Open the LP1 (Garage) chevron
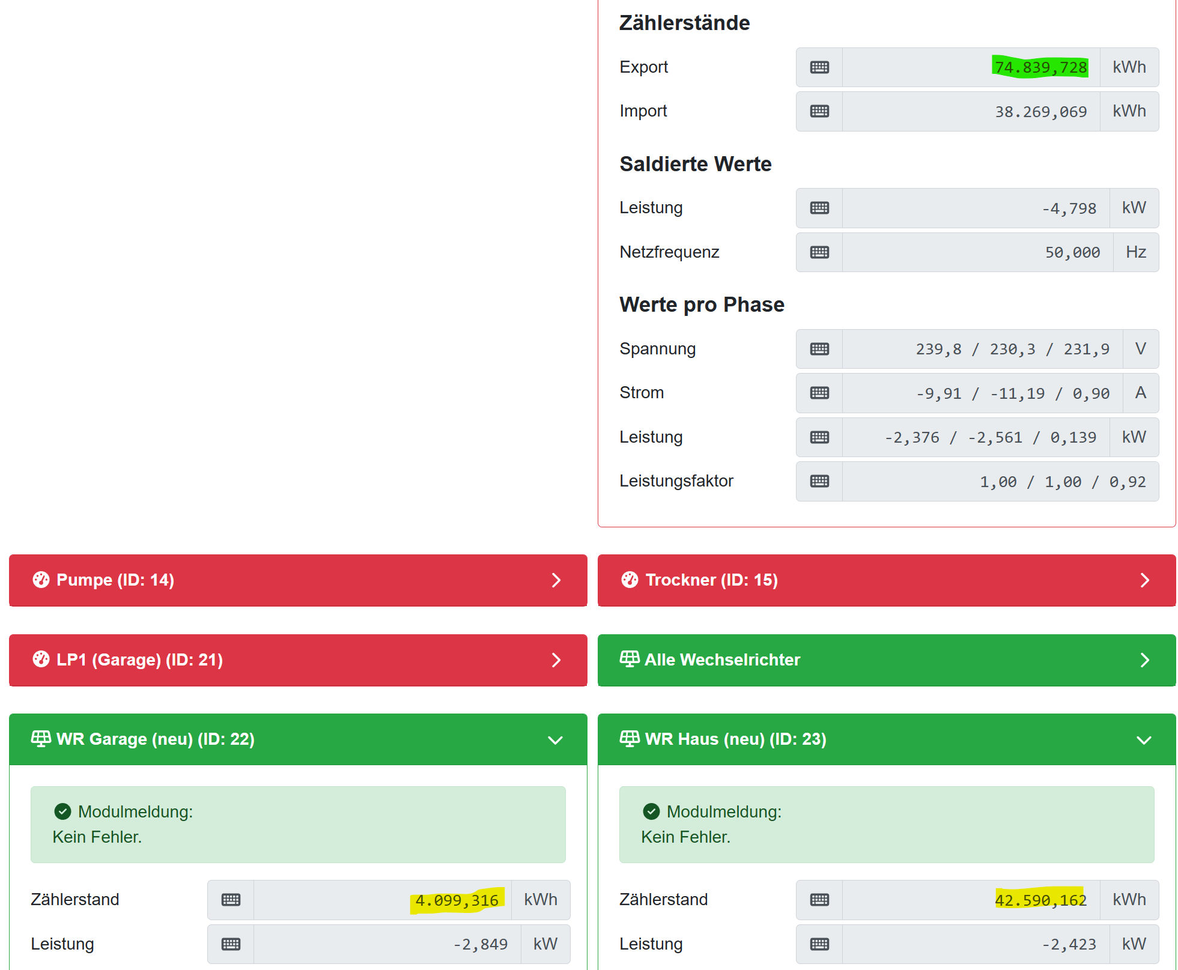1178x970 pixels. (556, 660)
